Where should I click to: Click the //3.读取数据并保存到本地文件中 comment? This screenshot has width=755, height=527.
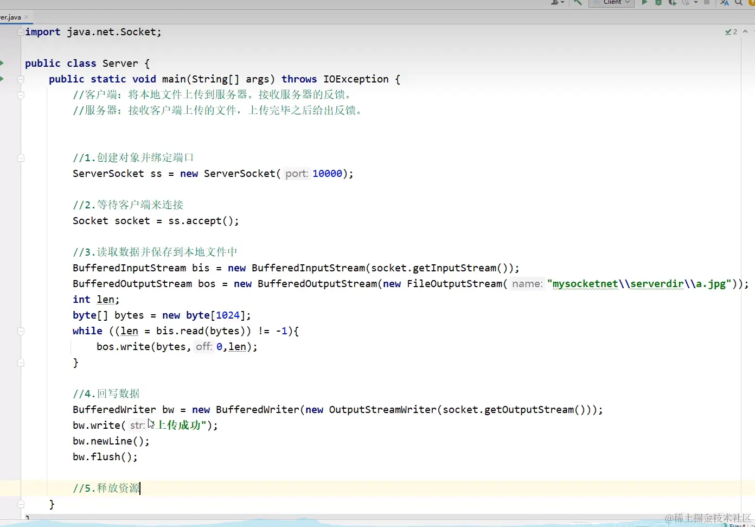click(x=155, y=252)
